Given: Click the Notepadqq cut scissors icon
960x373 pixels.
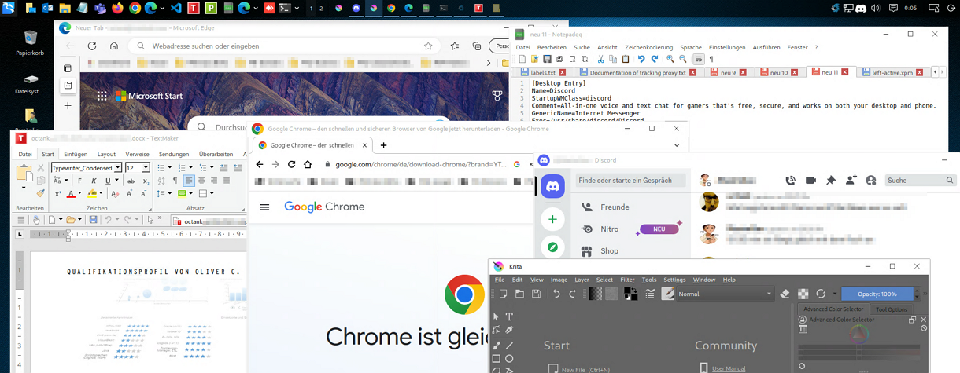Looking at the screenshot, I should (x=600, y=59).
